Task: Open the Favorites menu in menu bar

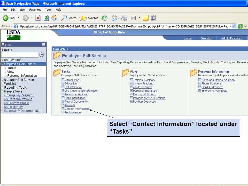Action: click(x=35, y=10)
